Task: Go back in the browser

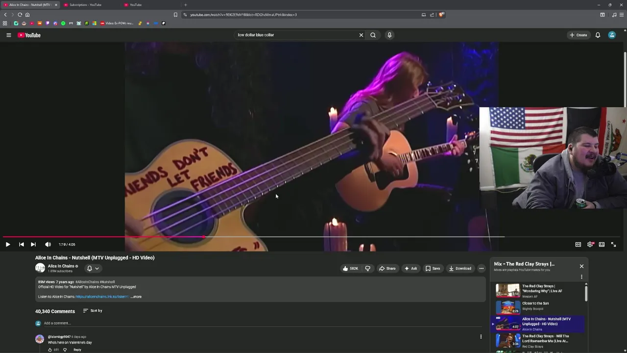Action: tap(5, 15)
